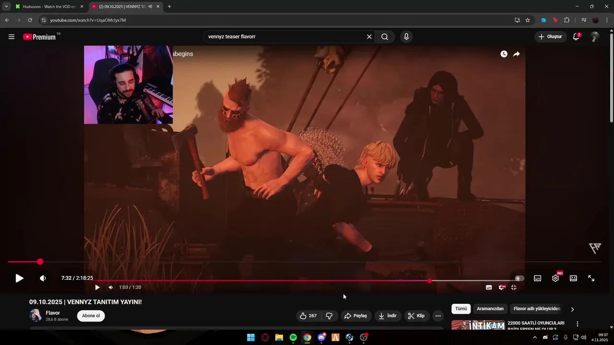614x345 pixels.
Task: Open Opera from taskbar
Action: [x=265, y=337]
